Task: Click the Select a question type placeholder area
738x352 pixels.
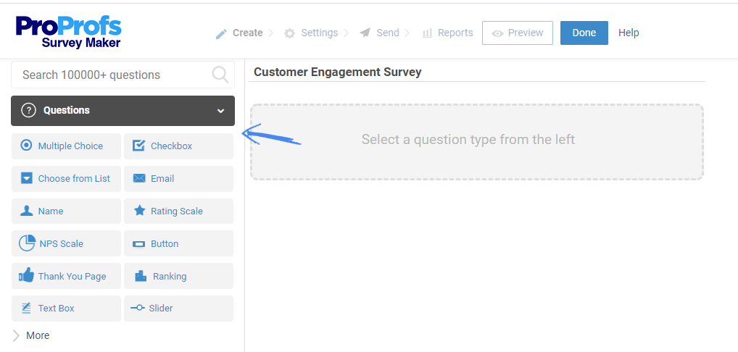Action: pos(477,142)
